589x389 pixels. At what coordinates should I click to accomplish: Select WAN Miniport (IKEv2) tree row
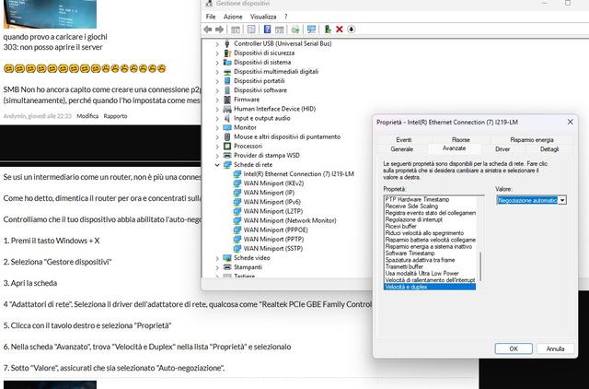click(269, 183)
